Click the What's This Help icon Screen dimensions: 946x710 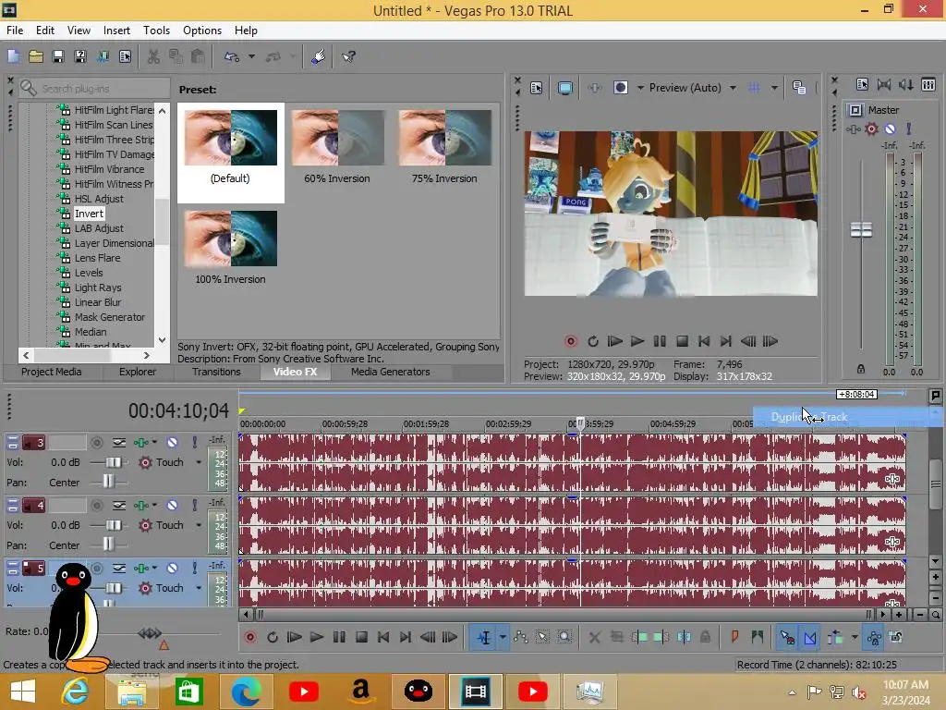click(x=348, y=56)
